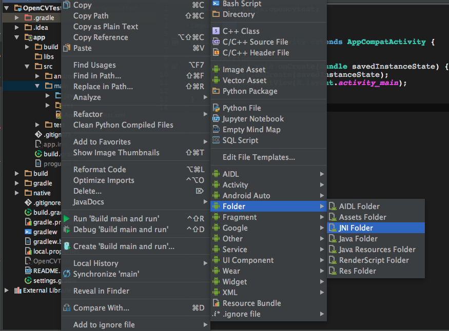Click the Bash Script file icon
Screen dimensions: 449x331
tap(216, 4)
